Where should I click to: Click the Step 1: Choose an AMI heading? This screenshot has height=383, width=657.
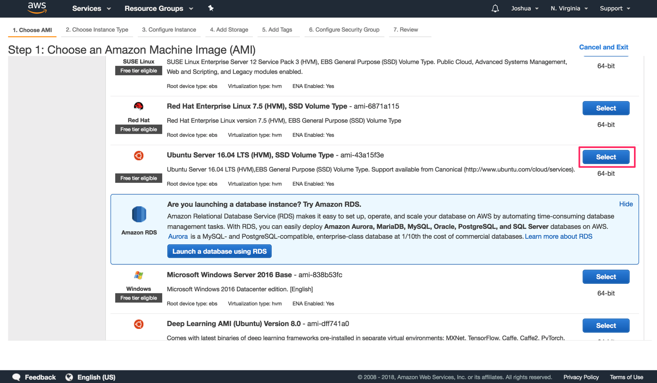click(x=132, y=50)
